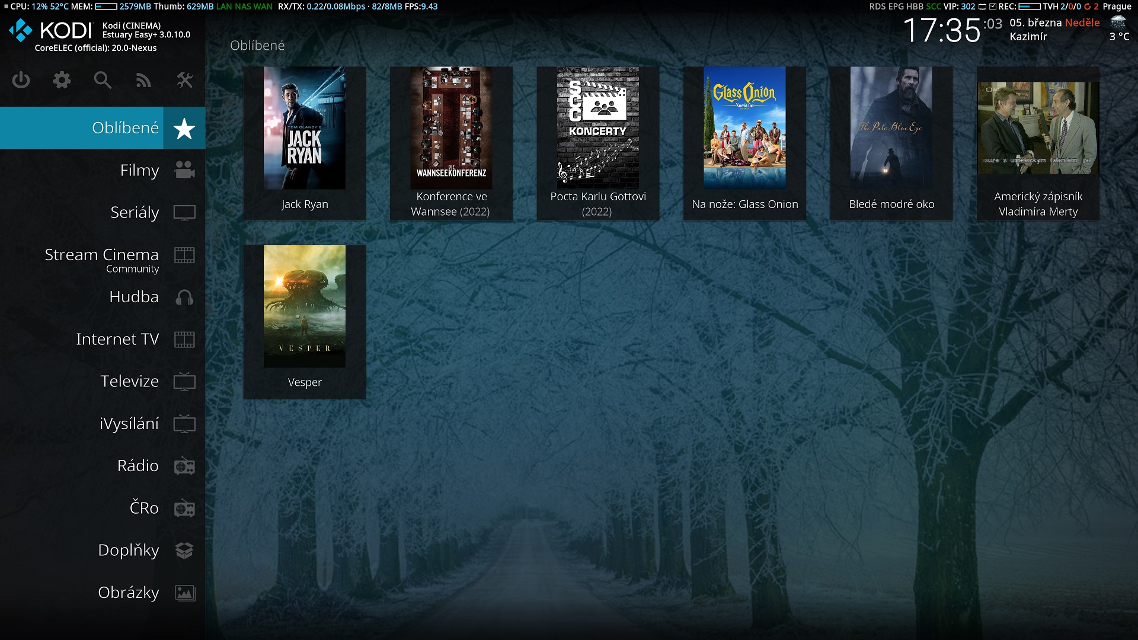Click the Filmy camera icon

pyautogui.click(x=184, y=170)
